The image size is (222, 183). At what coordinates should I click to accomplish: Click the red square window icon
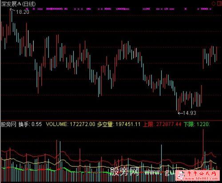pyautogui.click(x=219, y=3)
